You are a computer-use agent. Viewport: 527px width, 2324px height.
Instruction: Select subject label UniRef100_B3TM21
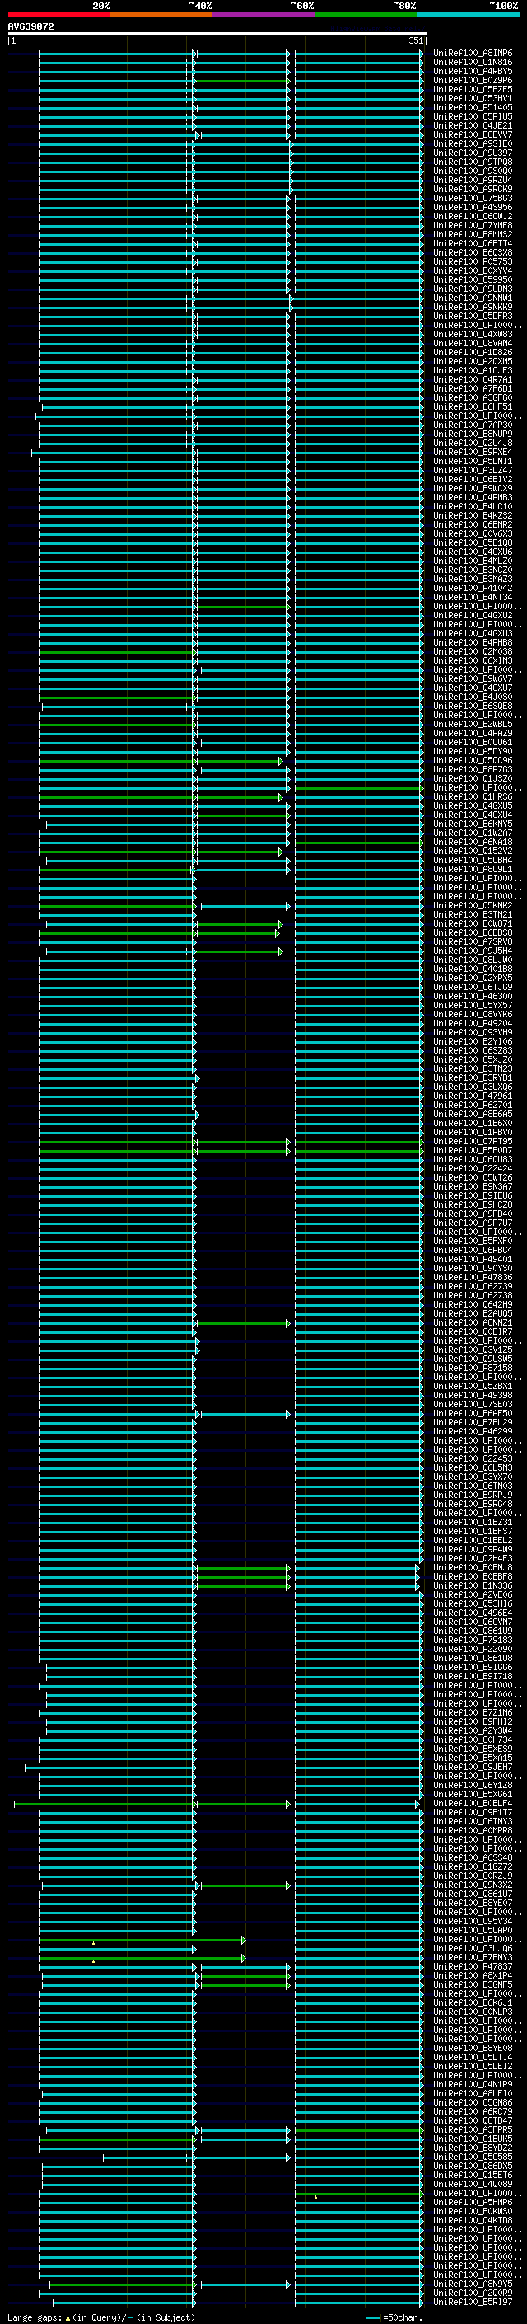coord(473,914)
